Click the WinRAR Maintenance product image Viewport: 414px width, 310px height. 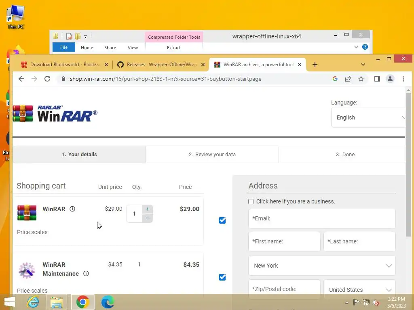pos(26,270)
